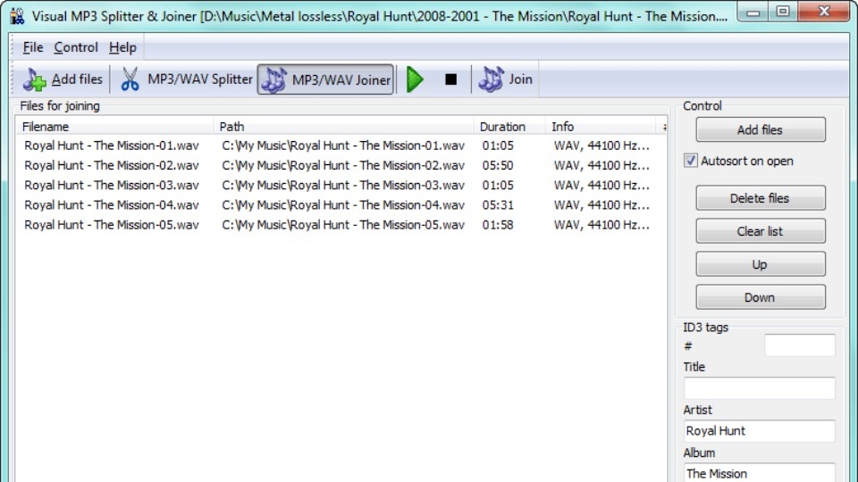
Task: Sort list by Duration column header
Action: click(x=509, y=127)
